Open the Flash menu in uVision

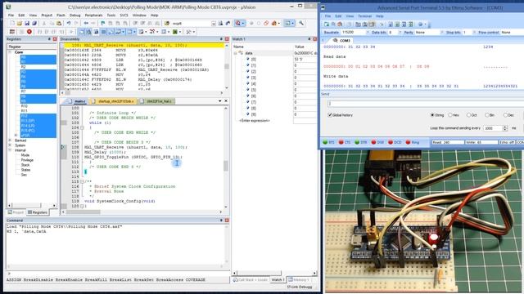61,16
